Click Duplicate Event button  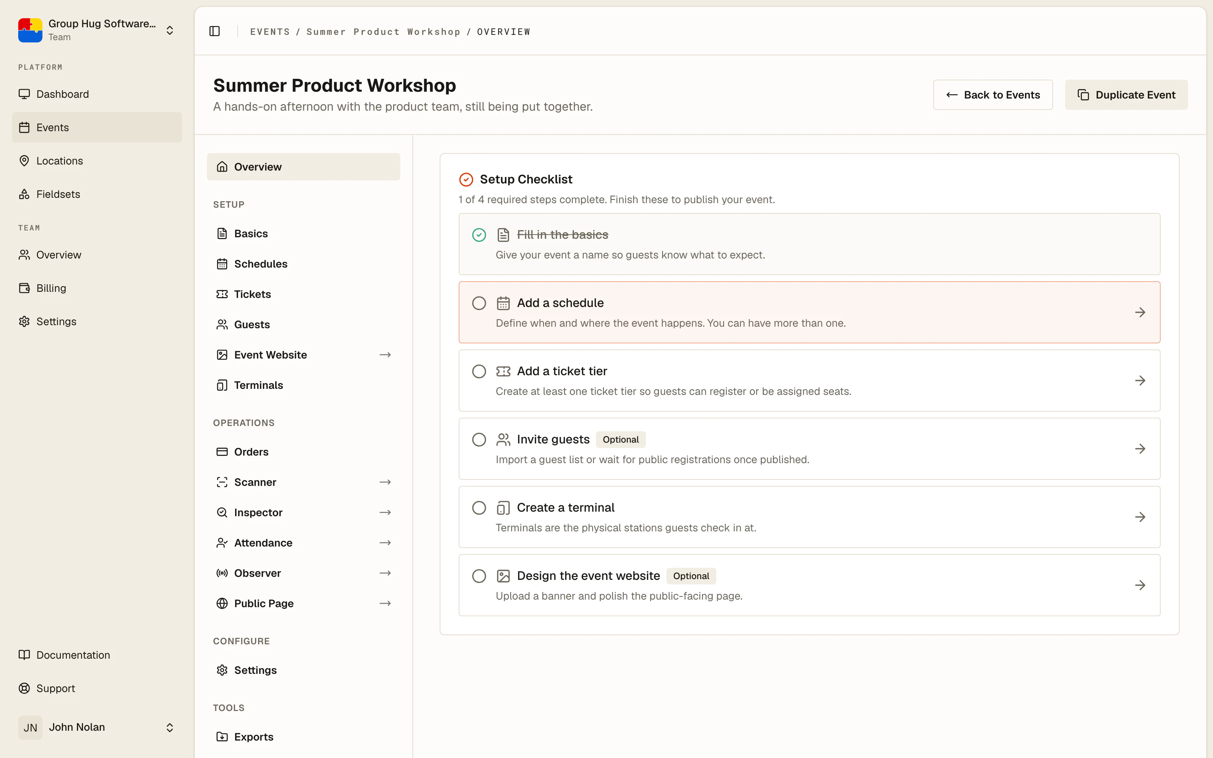tap(1126, 95)
